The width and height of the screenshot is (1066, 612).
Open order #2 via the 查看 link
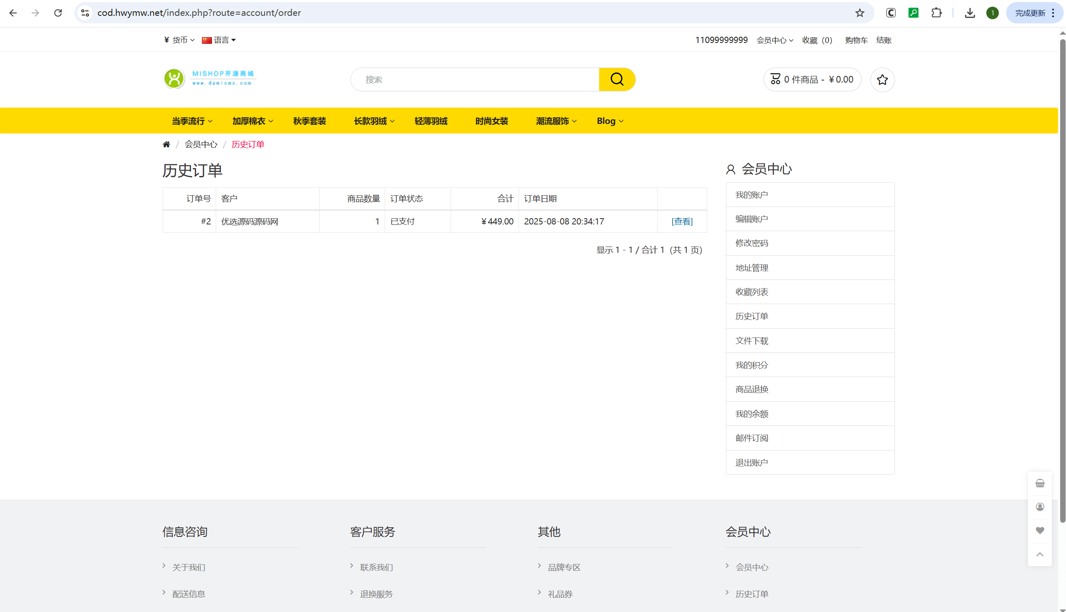681,221
